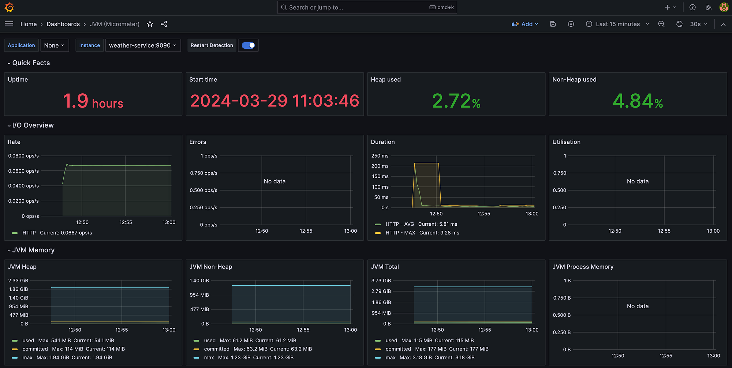This screenshot has width=732, height=368.
Task: Refresh the dashboard now
Action: 679,24
